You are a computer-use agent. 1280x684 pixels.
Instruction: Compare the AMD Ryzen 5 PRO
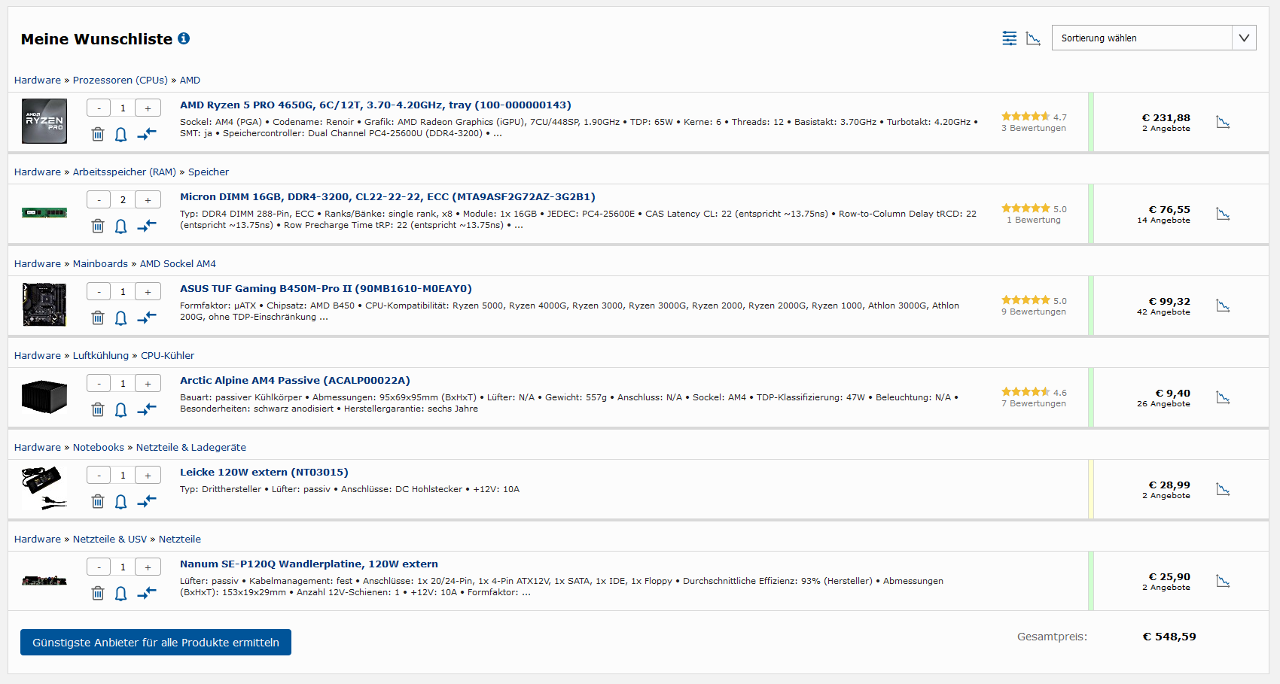coord(147,134)
